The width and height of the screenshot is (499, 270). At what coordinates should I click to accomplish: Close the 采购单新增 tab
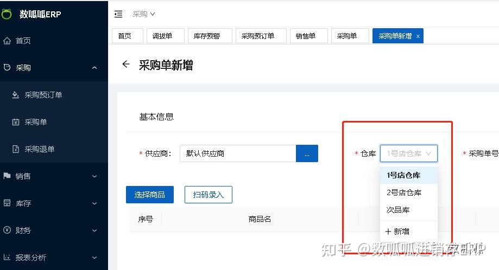pos(418,36)
